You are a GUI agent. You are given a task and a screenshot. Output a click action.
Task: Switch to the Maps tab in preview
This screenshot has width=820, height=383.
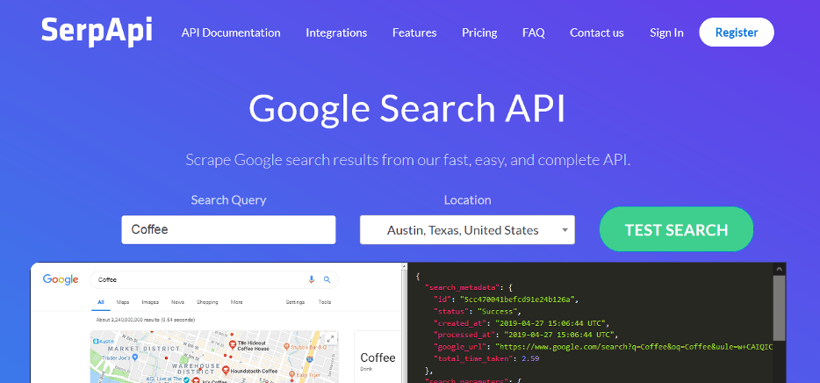tap(123, 302)
